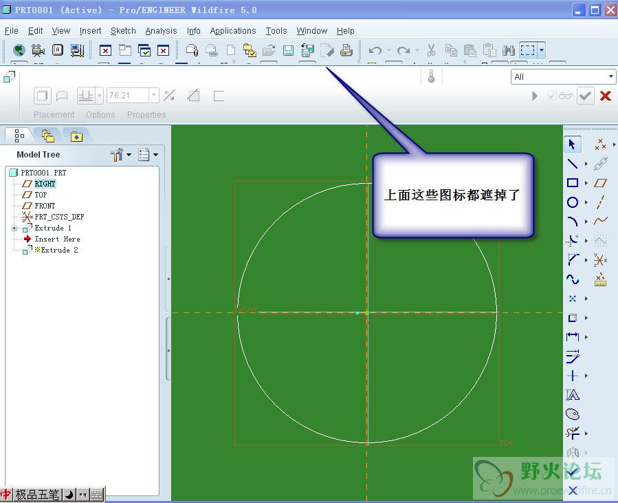Select the Circle sketch tool
This screenshot has height=503, width=618.
[572, 202]
